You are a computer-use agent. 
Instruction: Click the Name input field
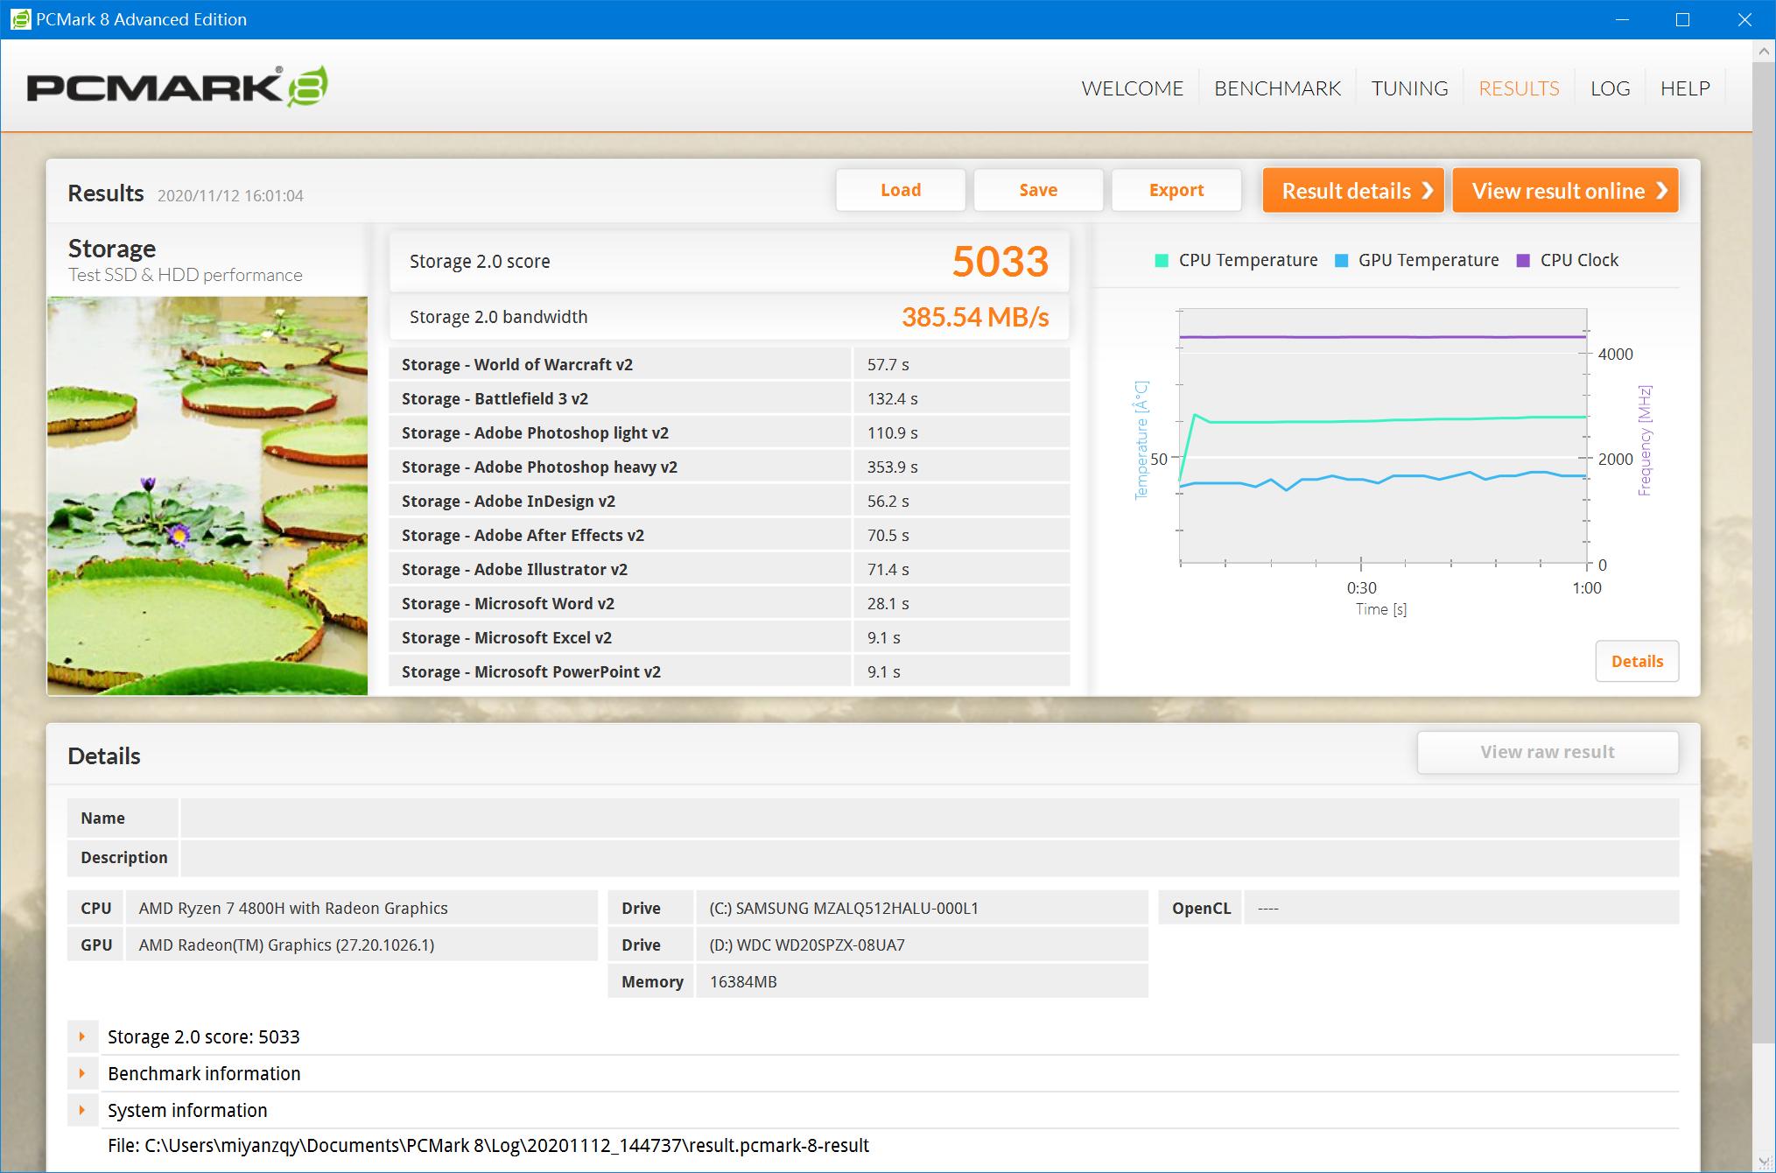click(928, 818)
